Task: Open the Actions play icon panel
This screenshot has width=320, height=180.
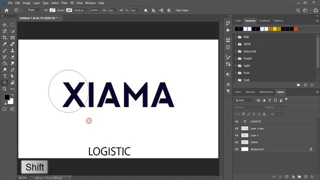Action: click(x=228, y=30)
